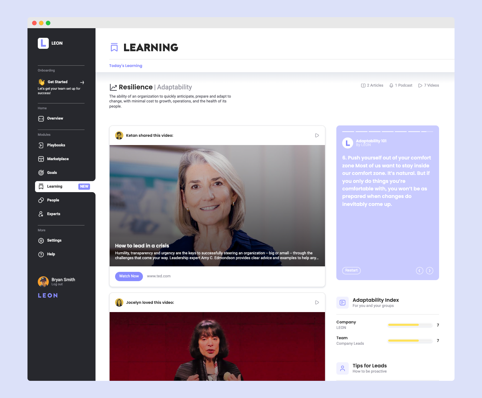
Task: Open the How to lead in a crisis thumbnail
Action: tap(217, 206)
